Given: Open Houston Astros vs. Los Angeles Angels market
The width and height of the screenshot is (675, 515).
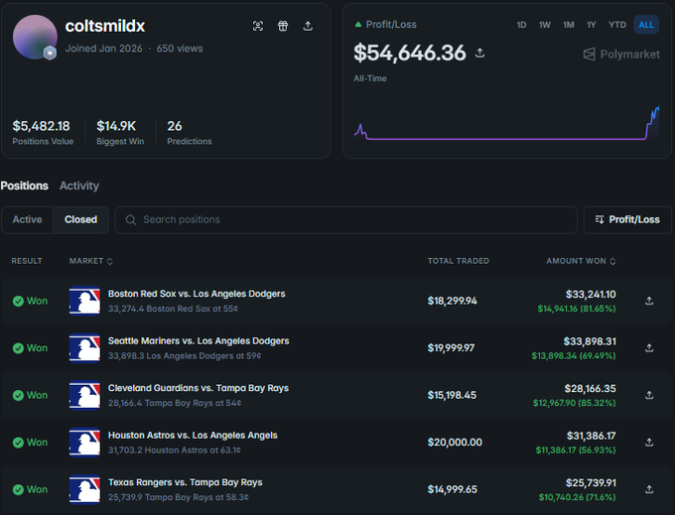Looking at the screenshot, I should pos(193,436).
